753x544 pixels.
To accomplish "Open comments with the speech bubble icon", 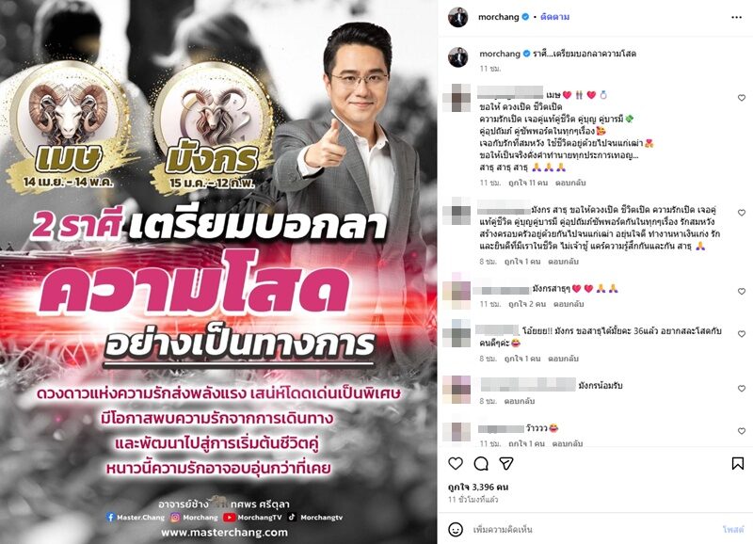I will pyautogui.click(x=481, y=463).
